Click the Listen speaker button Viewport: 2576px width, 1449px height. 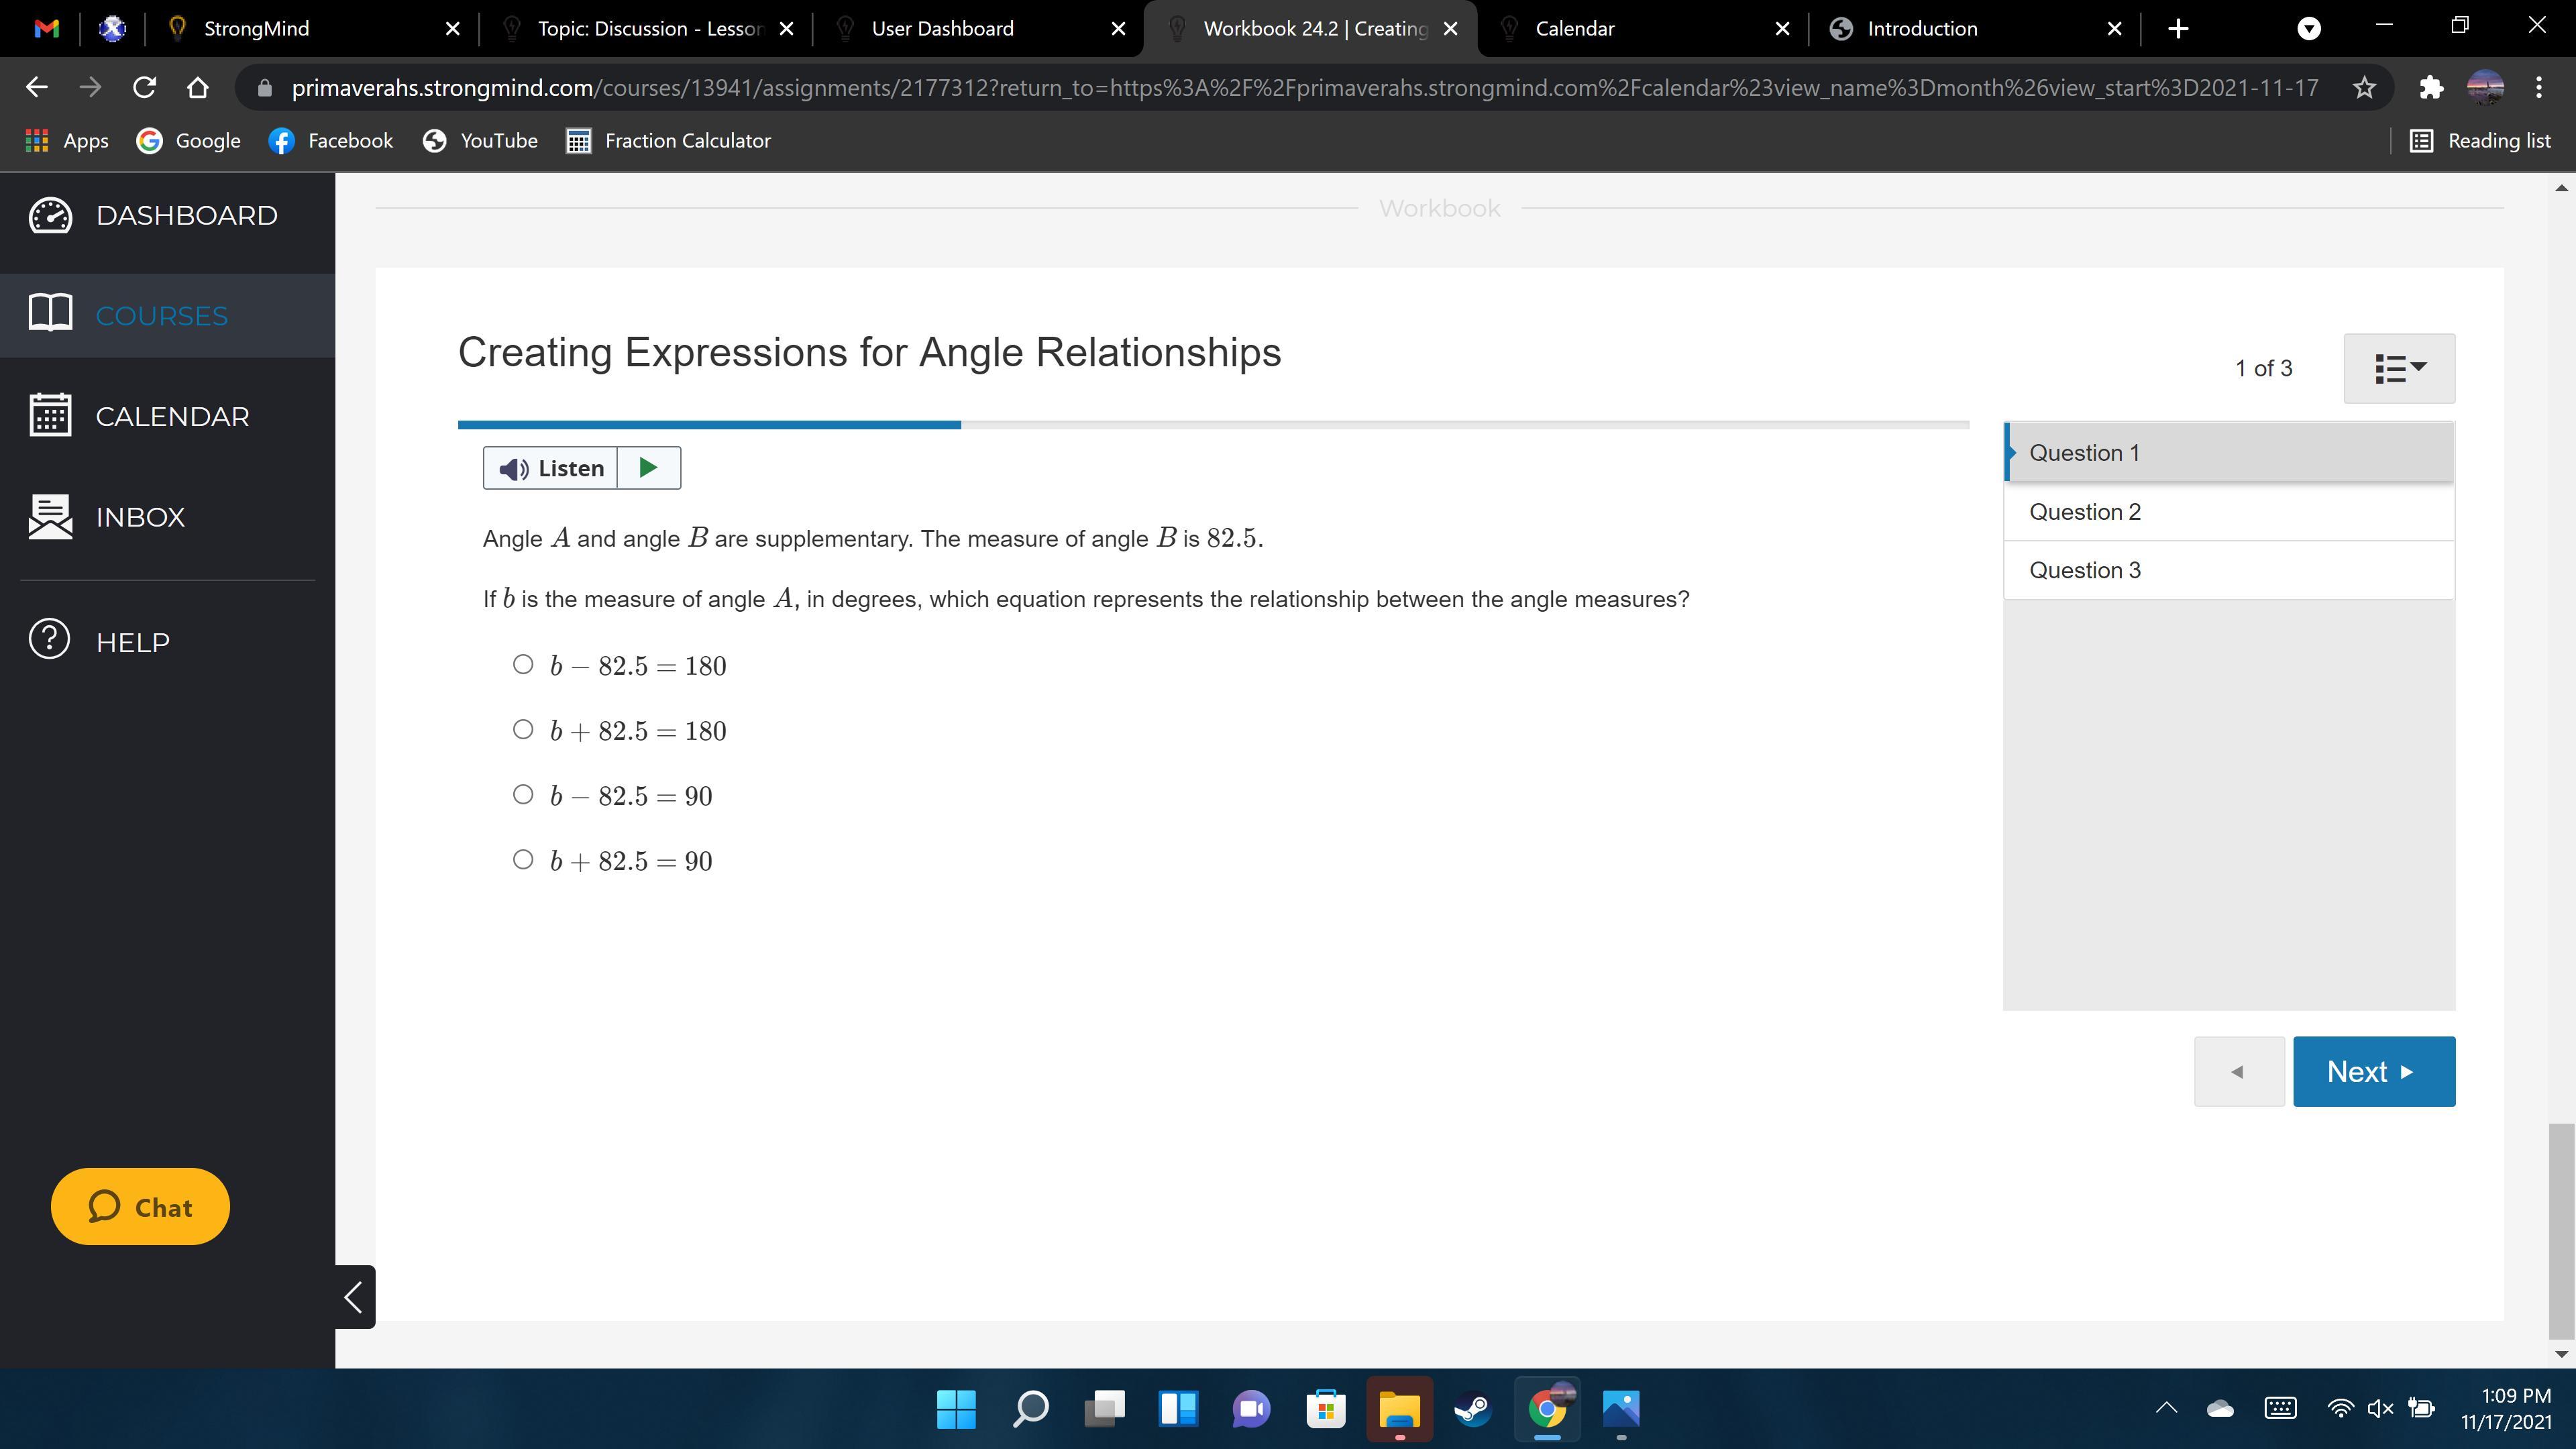551,468
